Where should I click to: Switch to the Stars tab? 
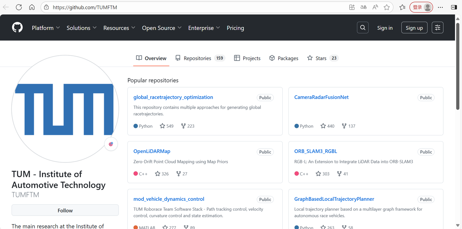[323, 58]
